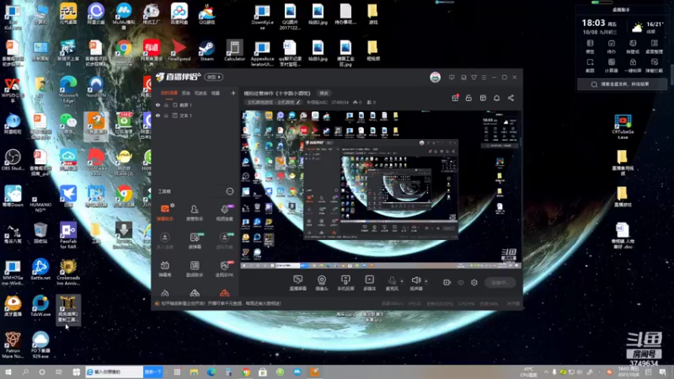This screenshot has width=674, height=379.
Task: Toggle visibility eye of 文本 1 source
Action: click(x=158, y=115)
